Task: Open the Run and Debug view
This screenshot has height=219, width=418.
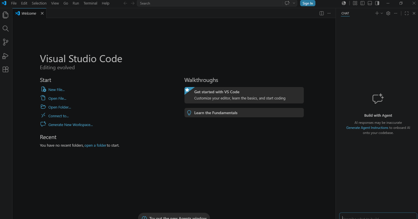Action: pos(5,56)
